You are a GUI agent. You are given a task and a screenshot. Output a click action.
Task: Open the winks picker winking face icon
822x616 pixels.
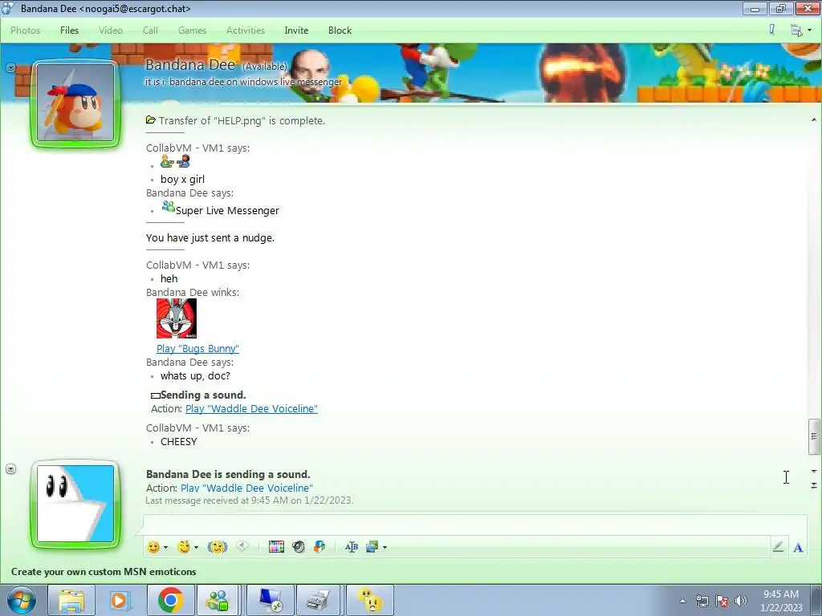click(x=184, y=547)
